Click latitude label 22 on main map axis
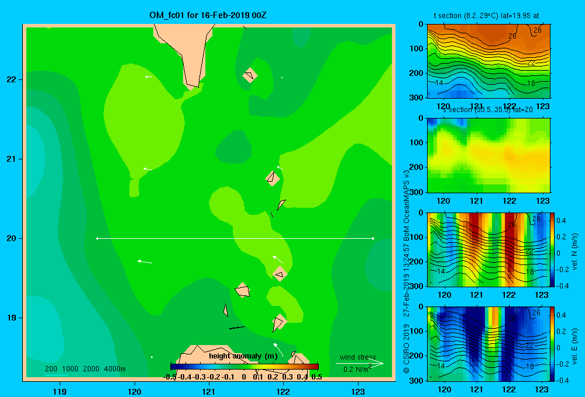 coord(12,79)
